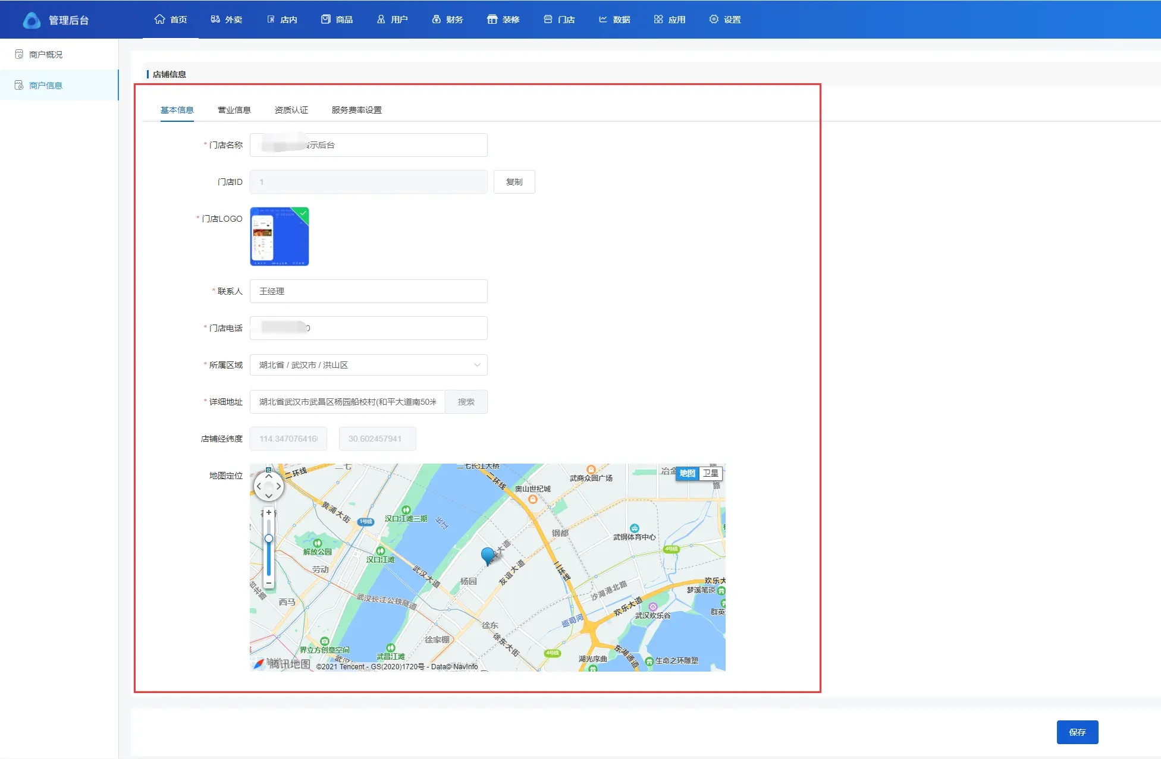Screen dimensions: 1161x759
Task: Click the blue management console logo
Action: click(32, 20)
